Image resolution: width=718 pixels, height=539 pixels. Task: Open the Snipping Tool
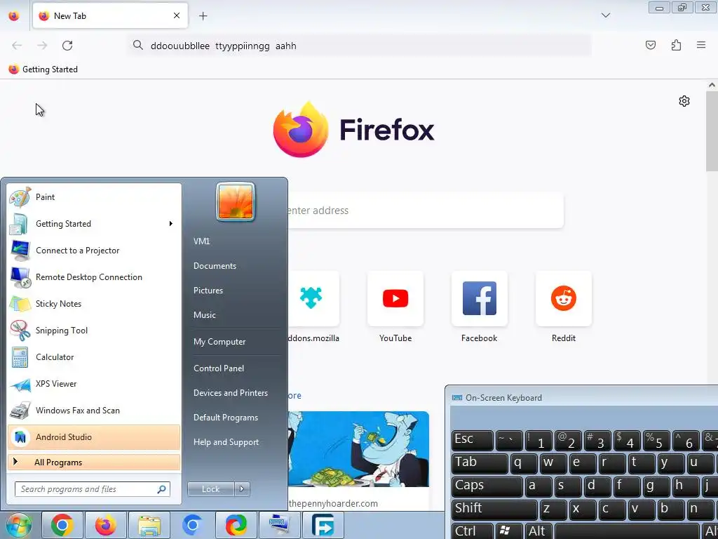pos(94,331)
